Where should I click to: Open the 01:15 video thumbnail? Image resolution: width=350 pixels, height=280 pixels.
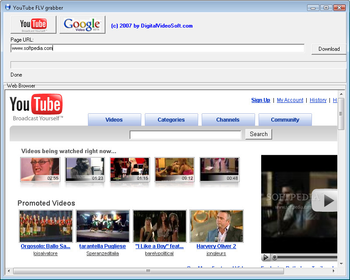click(129, 169)
